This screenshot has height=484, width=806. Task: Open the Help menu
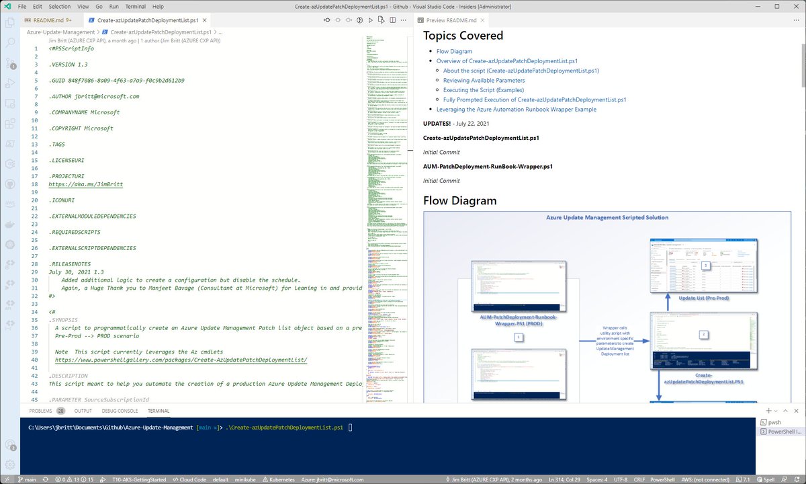158,6
